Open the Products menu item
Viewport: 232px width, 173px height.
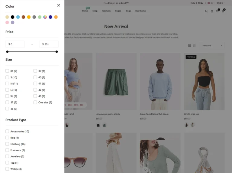(106, 11)
